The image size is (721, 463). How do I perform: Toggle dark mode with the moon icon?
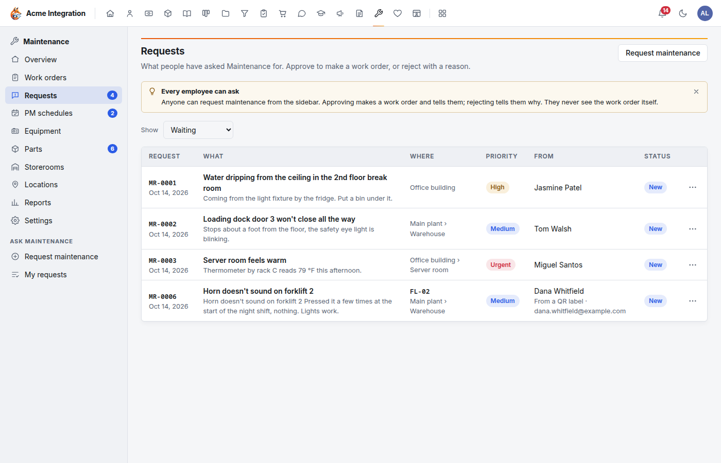point(683,13)
